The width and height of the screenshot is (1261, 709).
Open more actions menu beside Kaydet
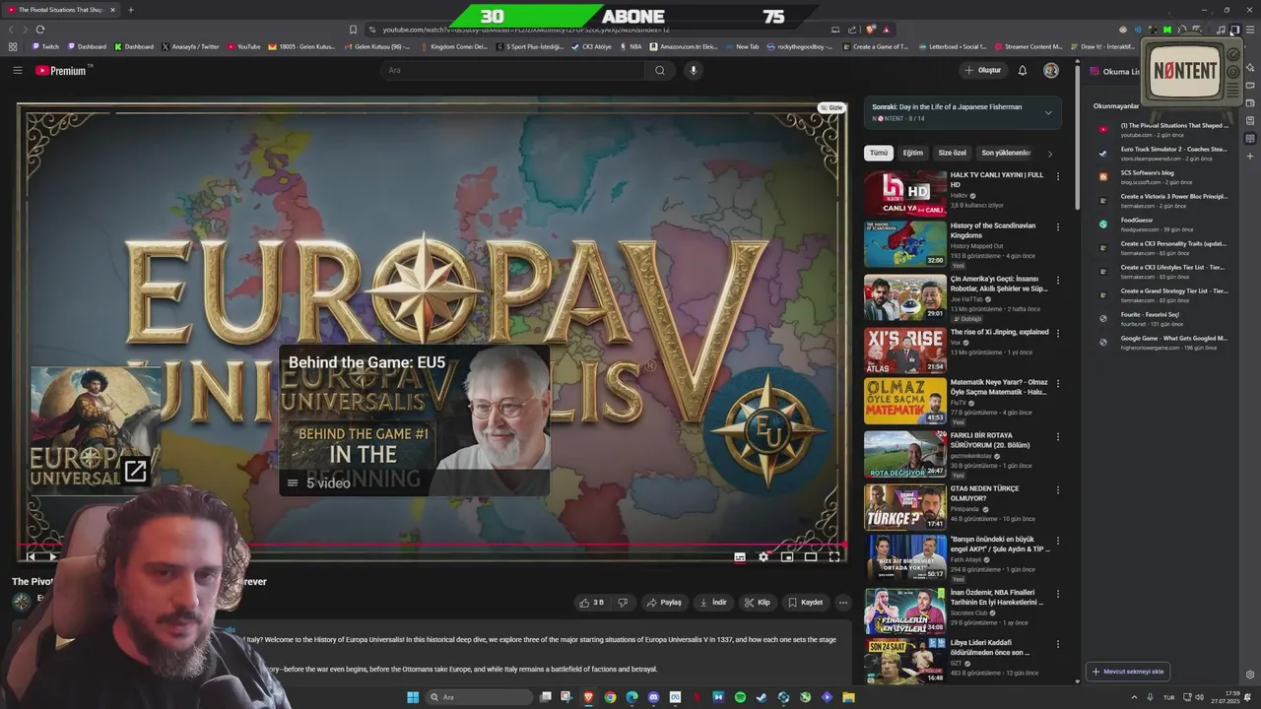(842, 603)
